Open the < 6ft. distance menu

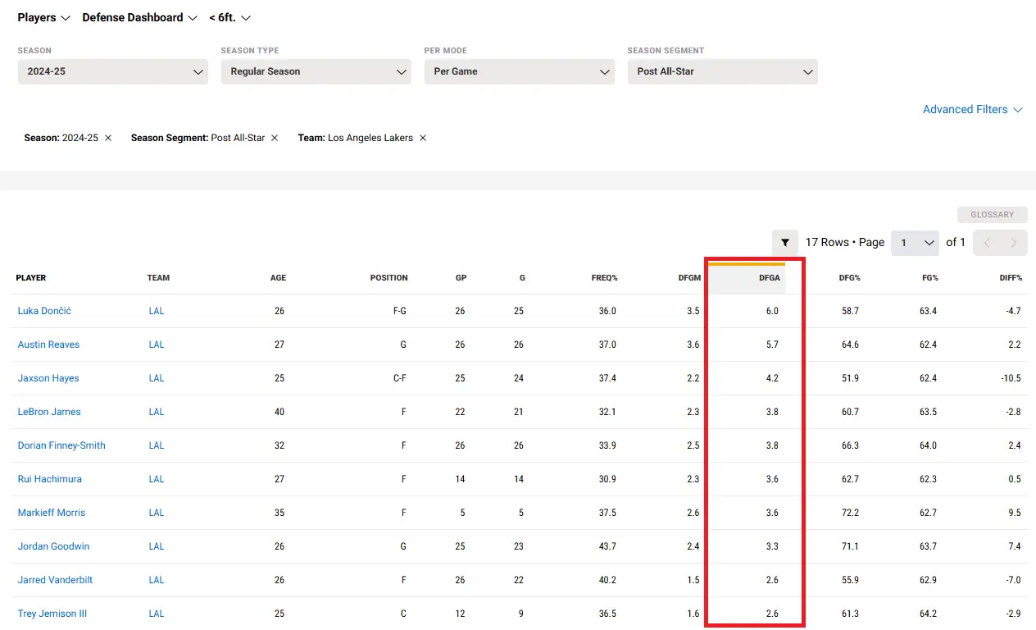[229, 17]
